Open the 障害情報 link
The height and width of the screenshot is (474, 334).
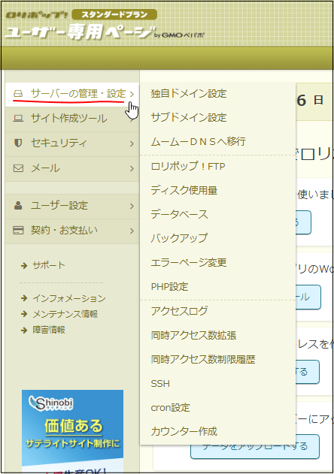[x=49, y=330]
